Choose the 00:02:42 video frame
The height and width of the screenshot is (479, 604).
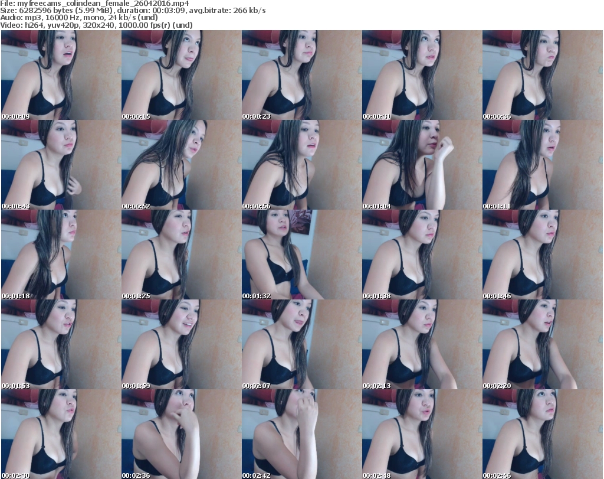point(301,434)
